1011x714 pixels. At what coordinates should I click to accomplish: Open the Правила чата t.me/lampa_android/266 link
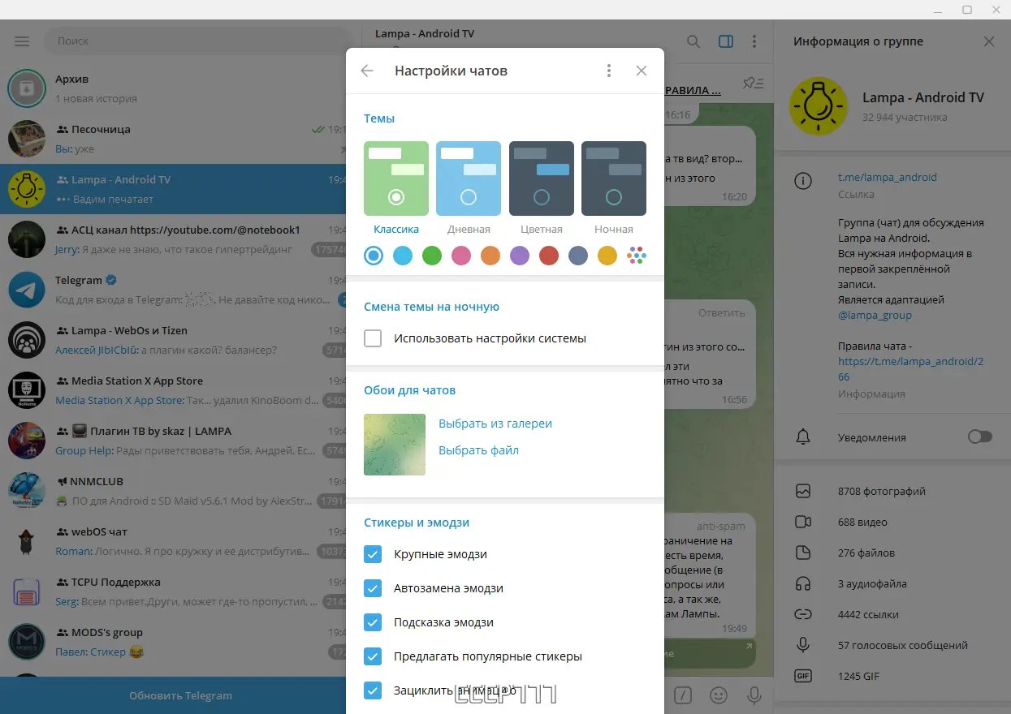911,369
